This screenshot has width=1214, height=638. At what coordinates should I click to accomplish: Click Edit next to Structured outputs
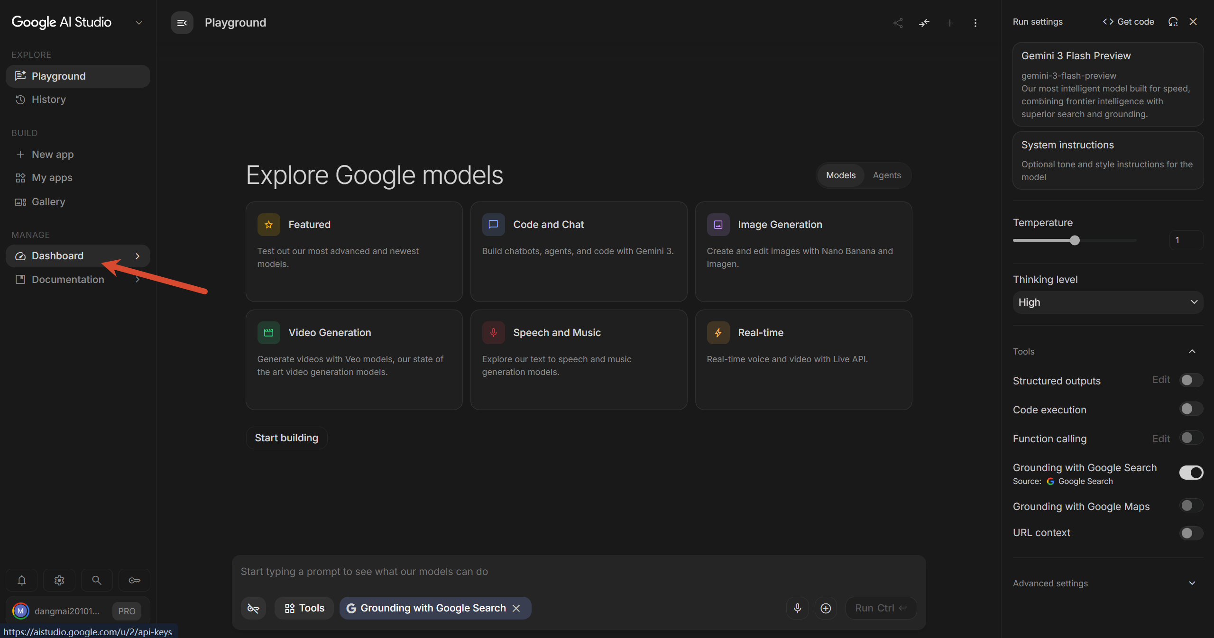click(x=1161, y=380)
